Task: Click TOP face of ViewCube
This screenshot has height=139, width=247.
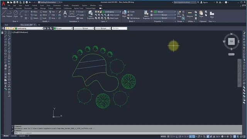Action: pyautogui.click(x=231, y=41)
